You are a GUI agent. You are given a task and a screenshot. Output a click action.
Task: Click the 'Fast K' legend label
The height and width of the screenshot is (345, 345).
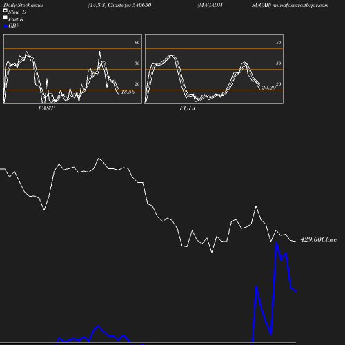click(16, 19)
